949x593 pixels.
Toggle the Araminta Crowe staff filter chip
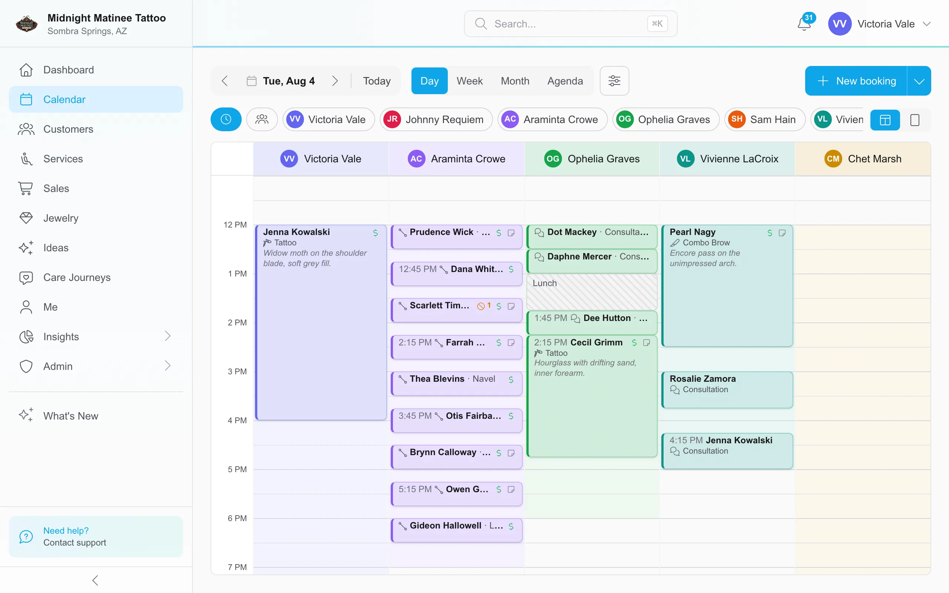pyautogui.click(x=553, y=119)
